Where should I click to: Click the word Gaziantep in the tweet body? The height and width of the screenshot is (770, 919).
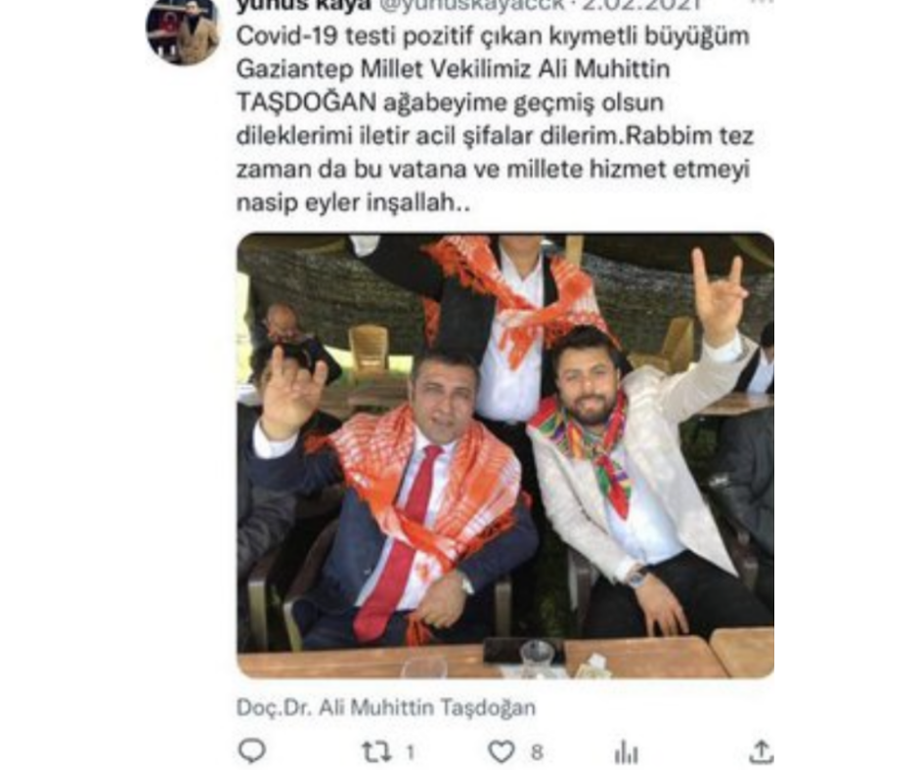tap(295, 70)
